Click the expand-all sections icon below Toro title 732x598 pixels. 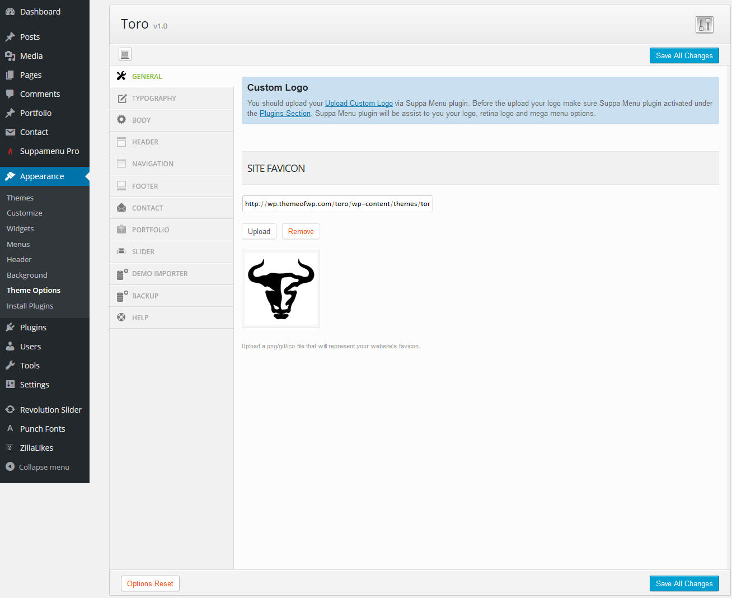[125, 54]
